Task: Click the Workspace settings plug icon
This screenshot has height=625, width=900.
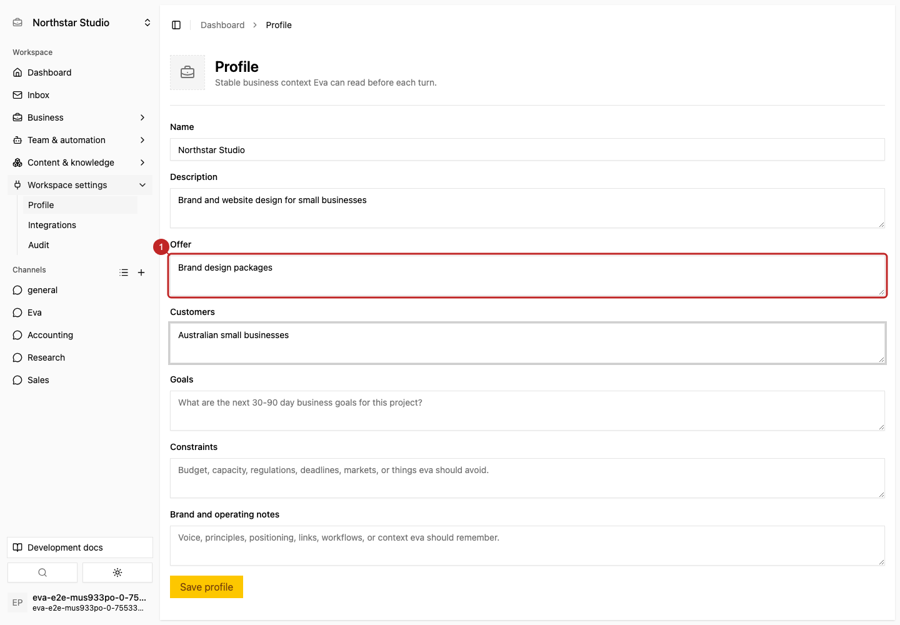Action: pos(17,185)
